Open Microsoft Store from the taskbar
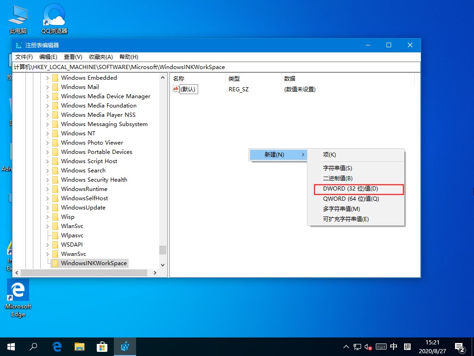This screenshot has width=474, height=356. point(102,346)
